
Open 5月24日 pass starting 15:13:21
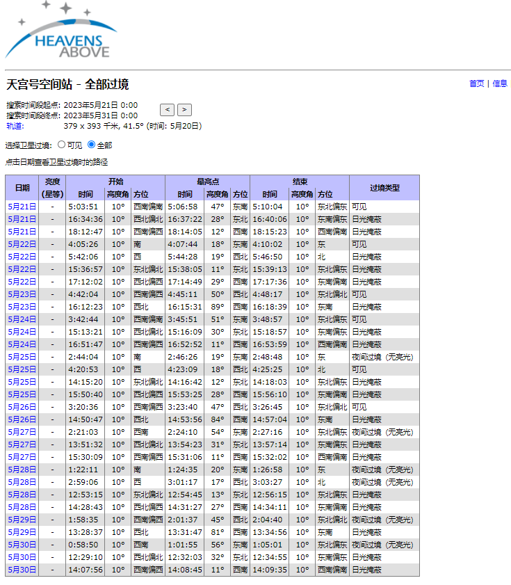coord(22,332)
